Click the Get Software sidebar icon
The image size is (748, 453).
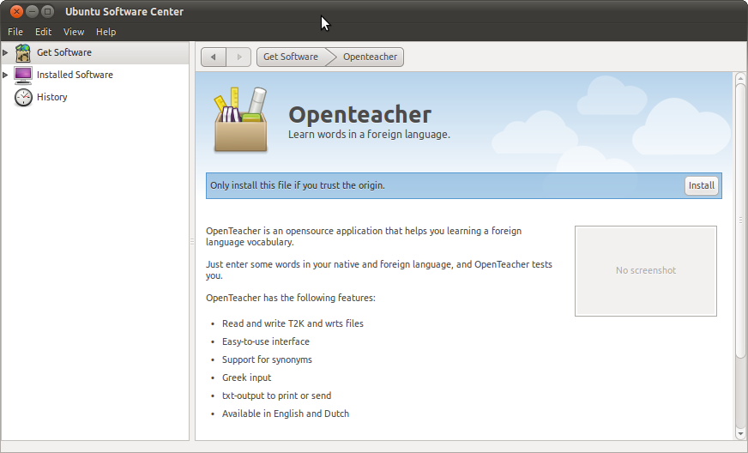[x=23, y=52]
